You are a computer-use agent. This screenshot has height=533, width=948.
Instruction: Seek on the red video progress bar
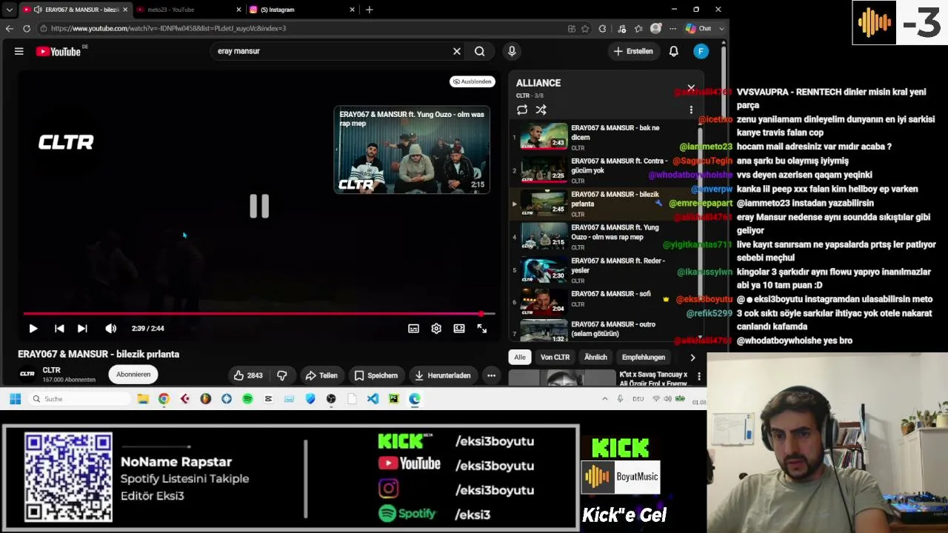point(259,314)
